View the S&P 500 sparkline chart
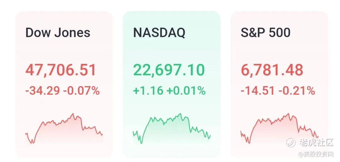The image size is (340, 162). 279,128
